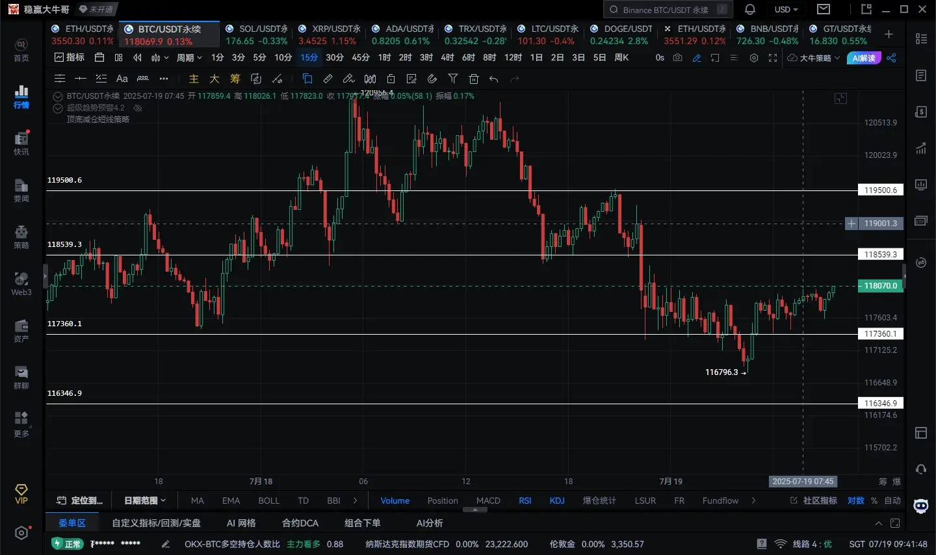The height and width of the screenshot is (555, 936).
Task: Open the 快讯 news flash sidebar icon
Action: (x=21, y=143)
